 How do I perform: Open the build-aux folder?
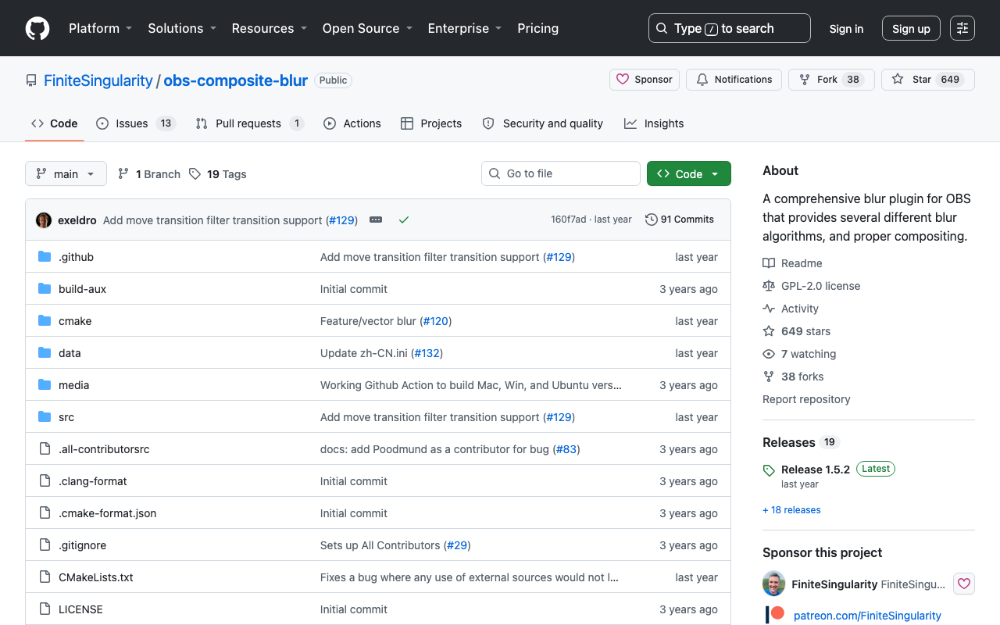(82, 289)
